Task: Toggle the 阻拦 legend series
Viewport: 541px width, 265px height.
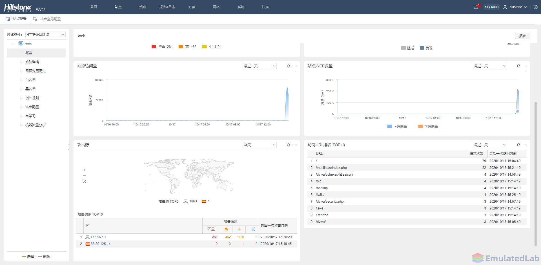Action: point(408,48)
